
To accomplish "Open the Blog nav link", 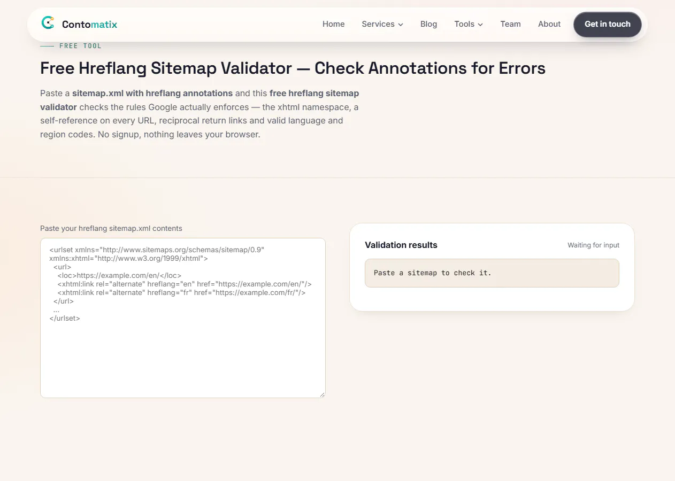I will tap(428, 24).
